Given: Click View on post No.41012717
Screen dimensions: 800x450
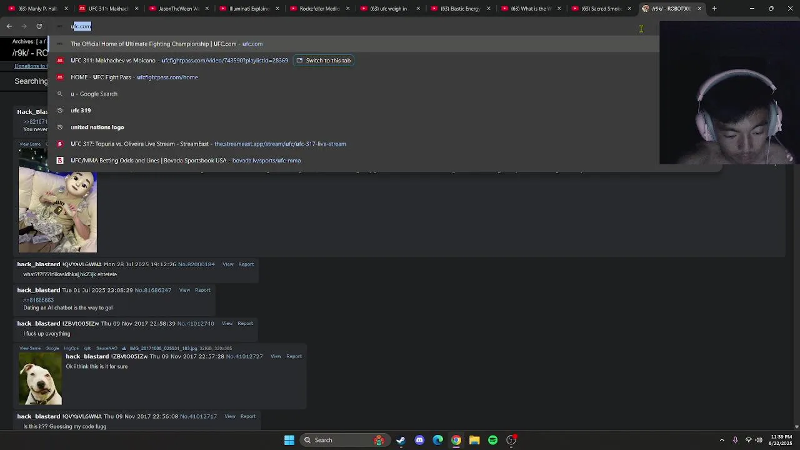Looking at the screenshot, I should [230, 416].
